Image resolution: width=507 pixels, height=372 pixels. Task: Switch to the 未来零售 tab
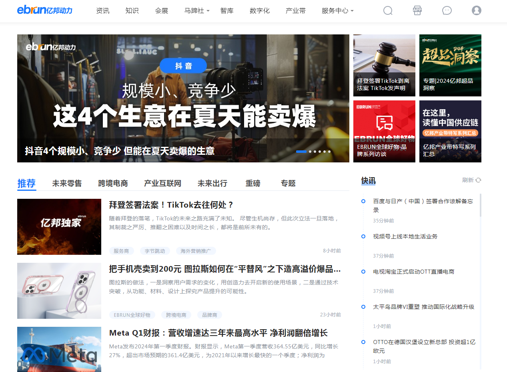click(x=67, y=184)
